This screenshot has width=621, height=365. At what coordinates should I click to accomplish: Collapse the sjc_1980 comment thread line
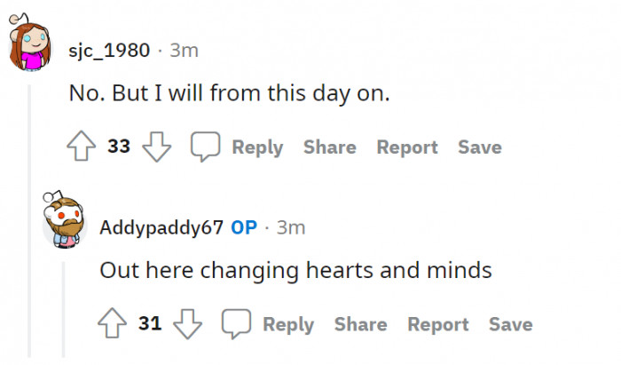click(x=29, y=222)
